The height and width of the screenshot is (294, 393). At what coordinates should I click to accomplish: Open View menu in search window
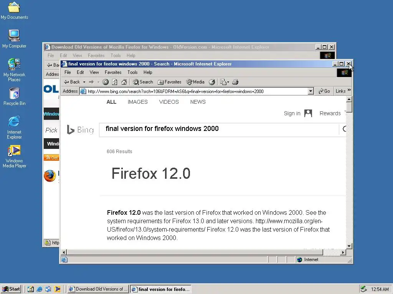pyautogui.click(x=94, y=72)
